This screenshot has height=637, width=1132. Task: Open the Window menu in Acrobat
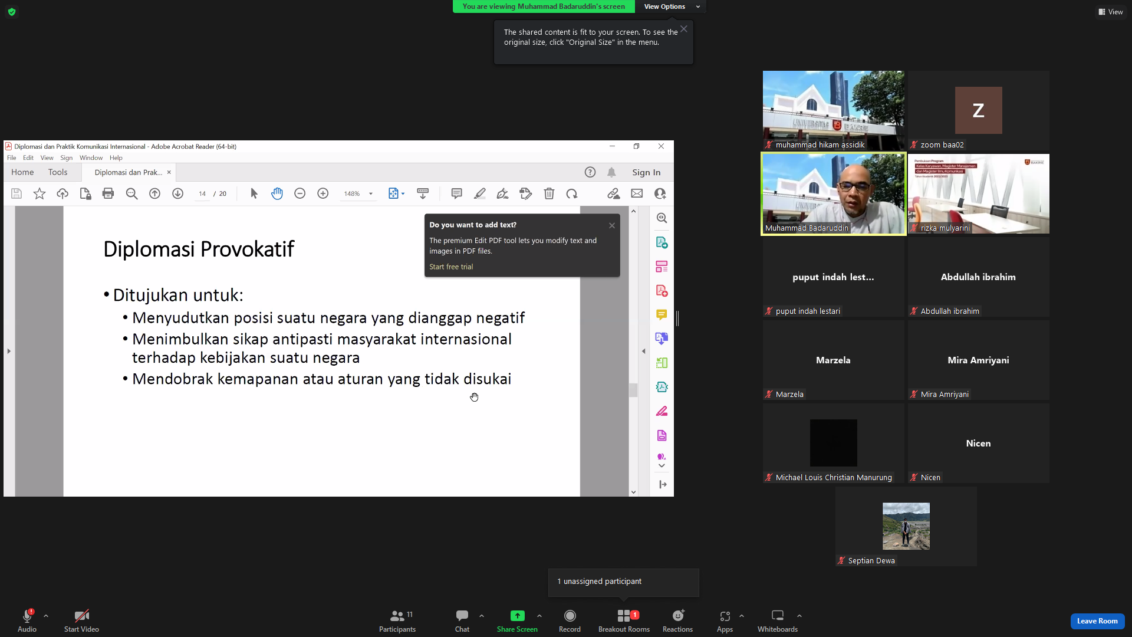click(91, 158)
